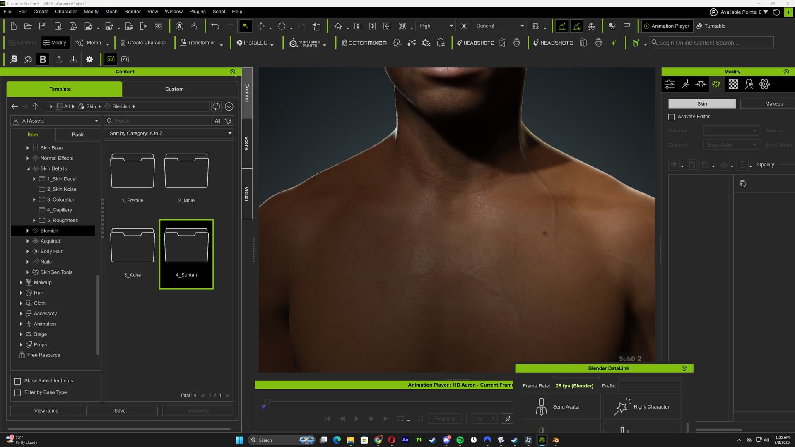
Task: Click the animation timeline playhead marker
Action: pos(267,401)
